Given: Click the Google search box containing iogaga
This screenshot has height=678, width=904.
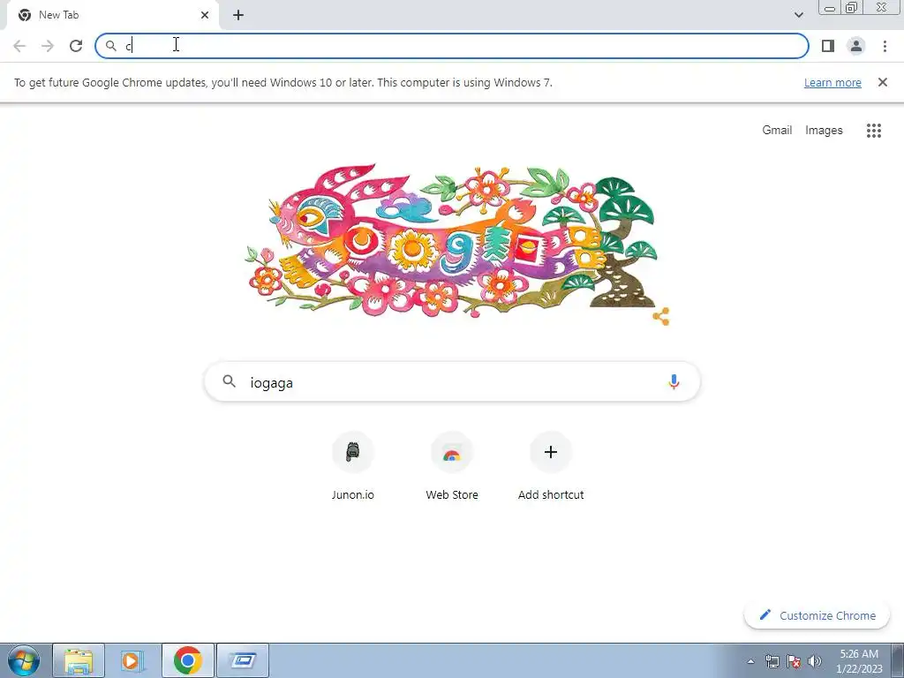Looking at the screenshot, I should point(452,381).
